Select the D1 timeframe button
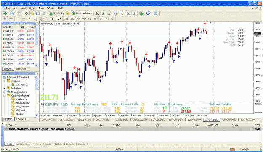 coord(101,19)
